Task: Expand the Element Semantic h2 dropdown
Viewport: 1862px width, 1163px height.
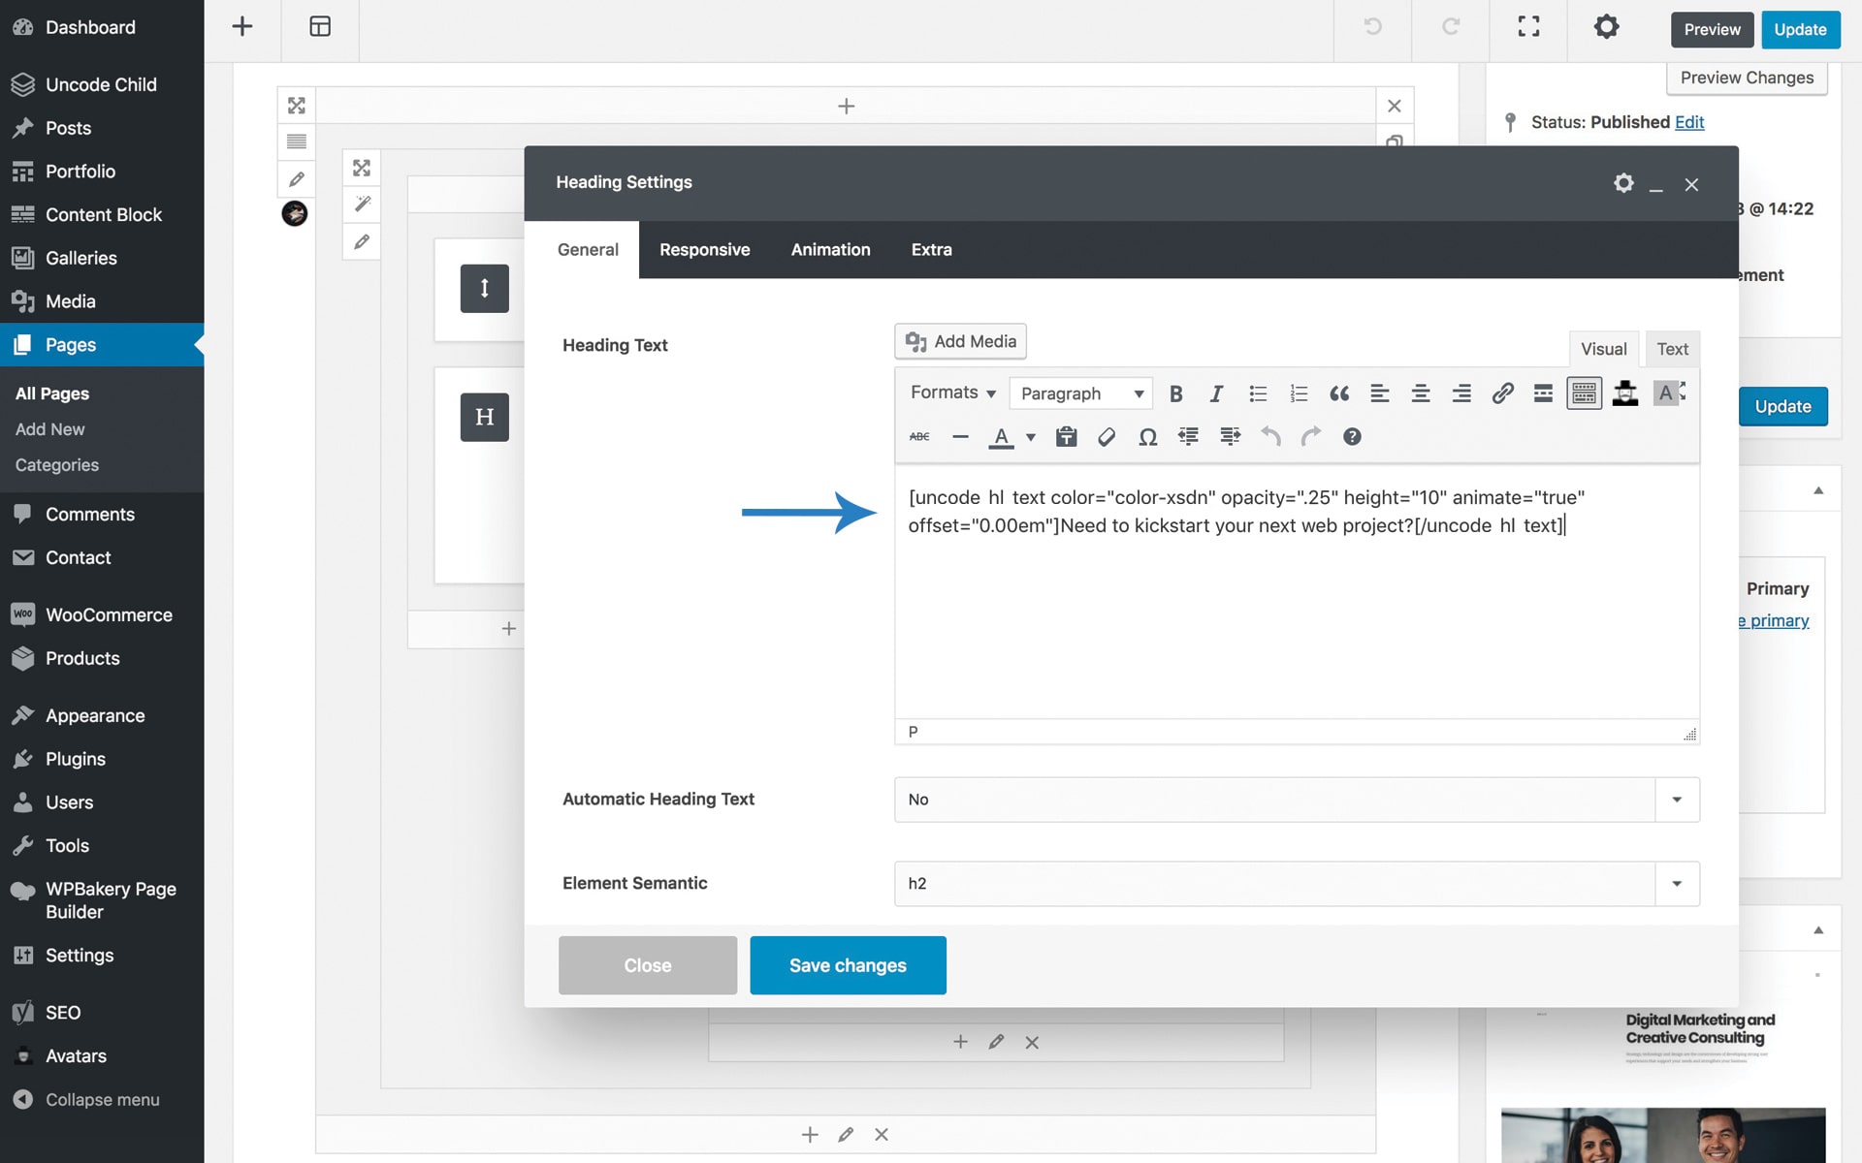Action: coord(1677,884)
